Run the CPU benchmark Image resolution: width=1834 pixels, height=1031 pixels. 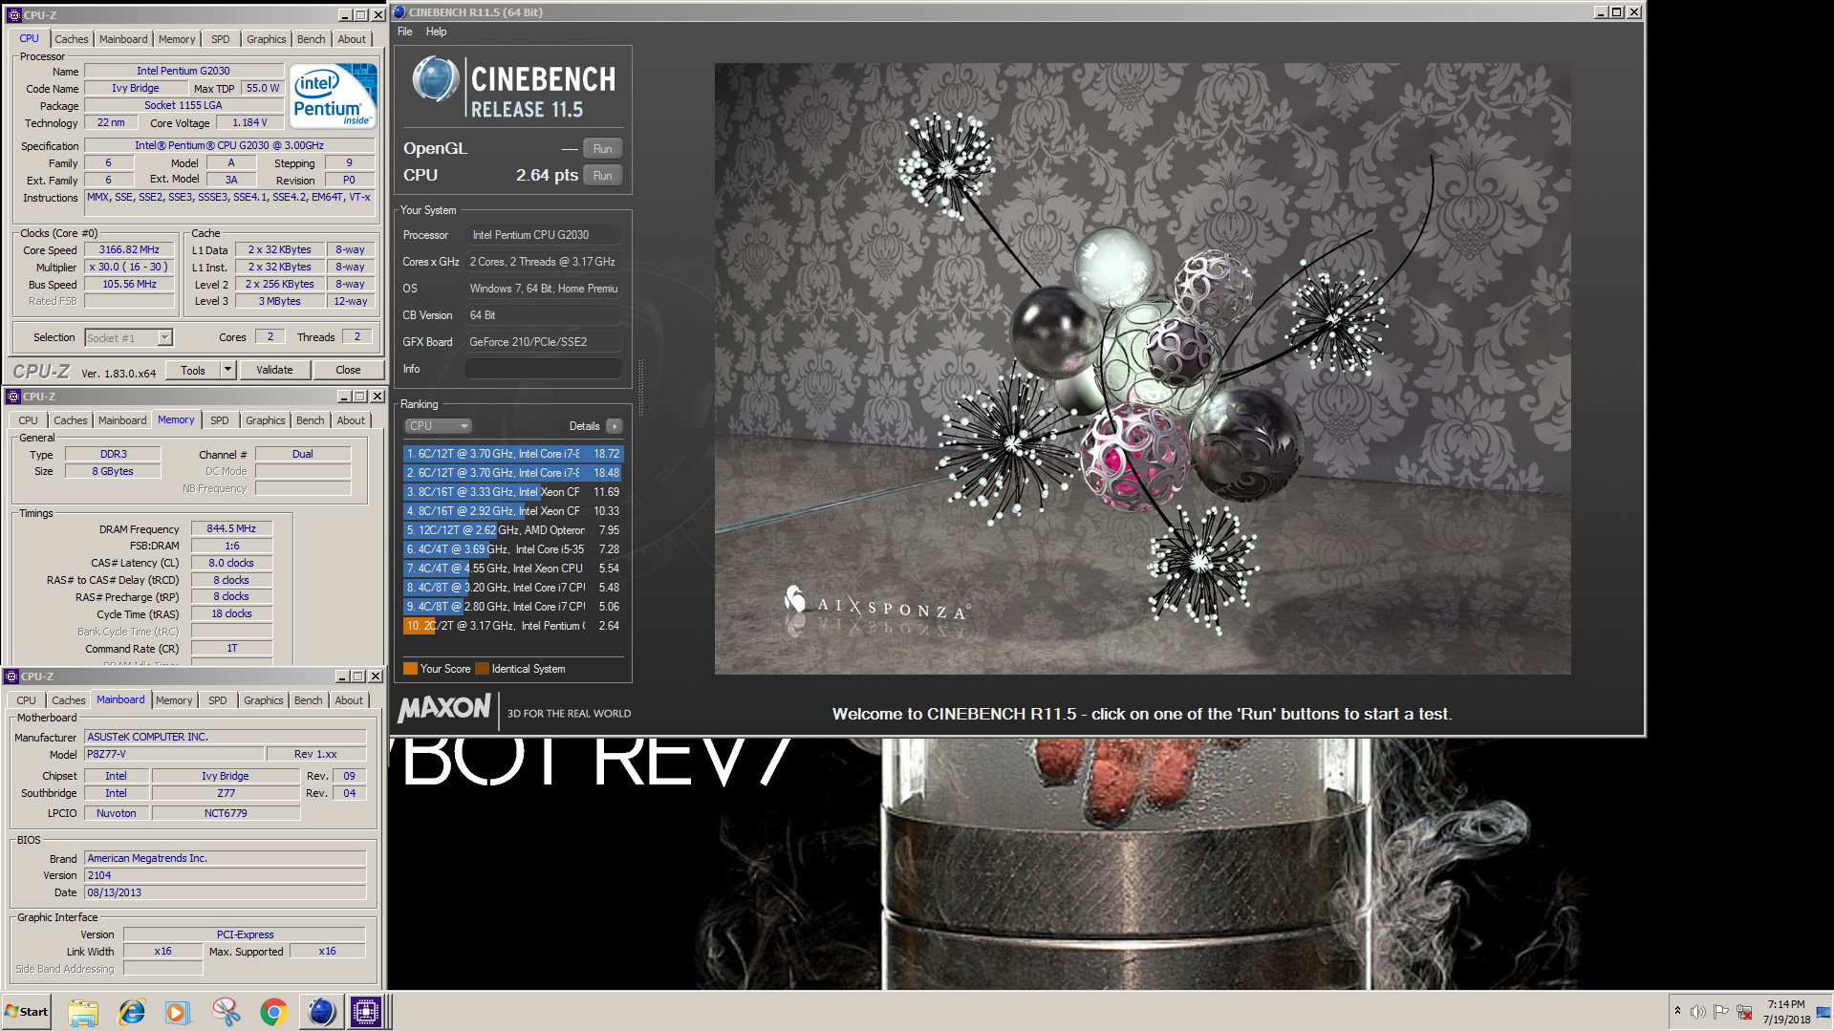point(602,176)
